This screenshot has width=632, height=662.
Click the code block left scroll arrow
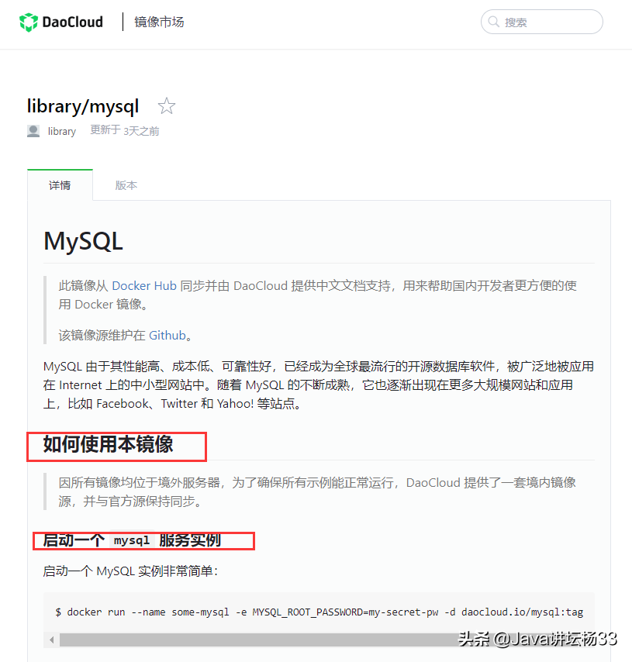51,640
